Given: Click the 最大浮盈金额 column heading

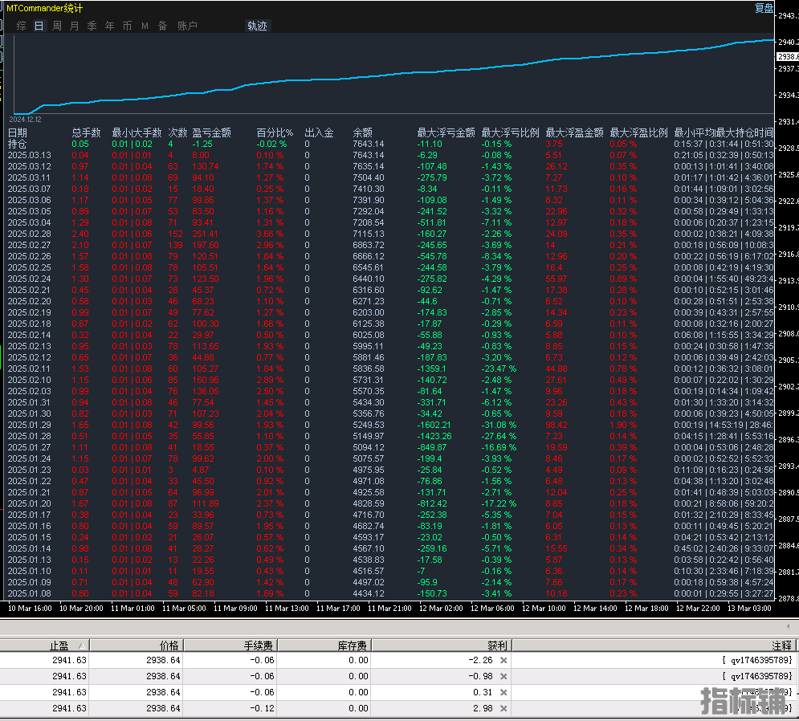Looking at the screenshot, I should pos(574,133).
